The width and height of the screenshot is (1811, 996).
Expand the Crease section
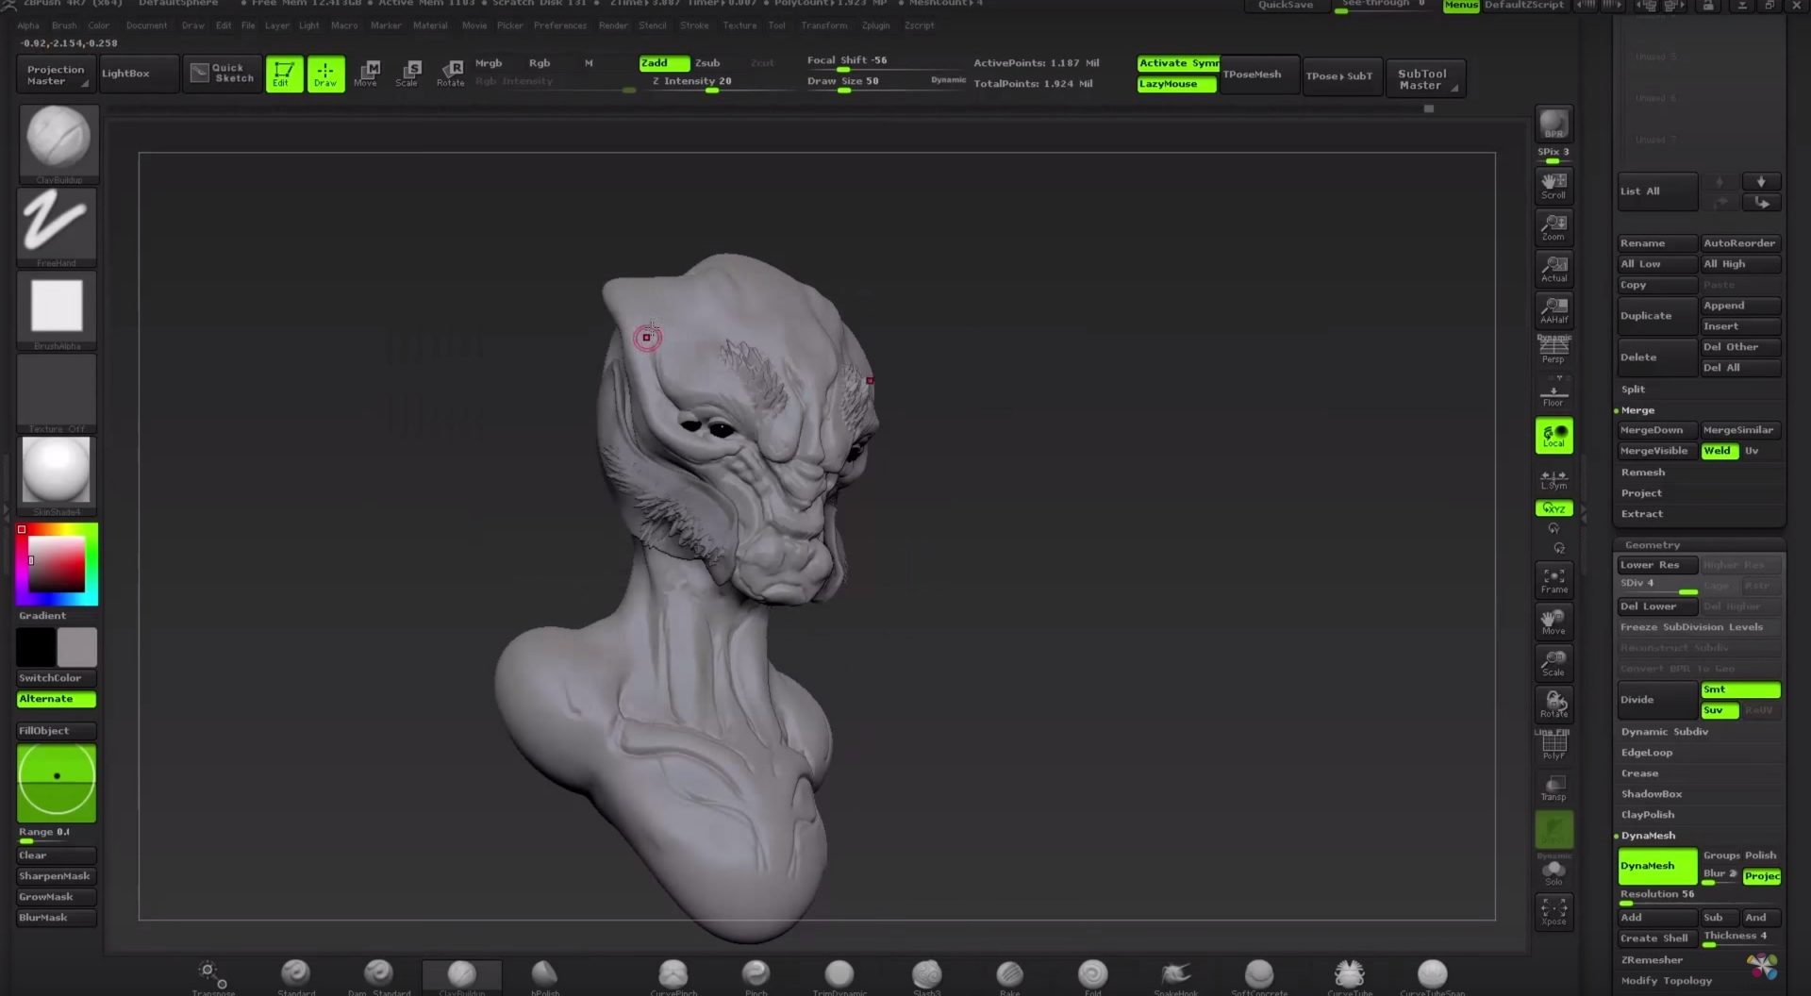pyautogui.click(x=1640, y=773)
